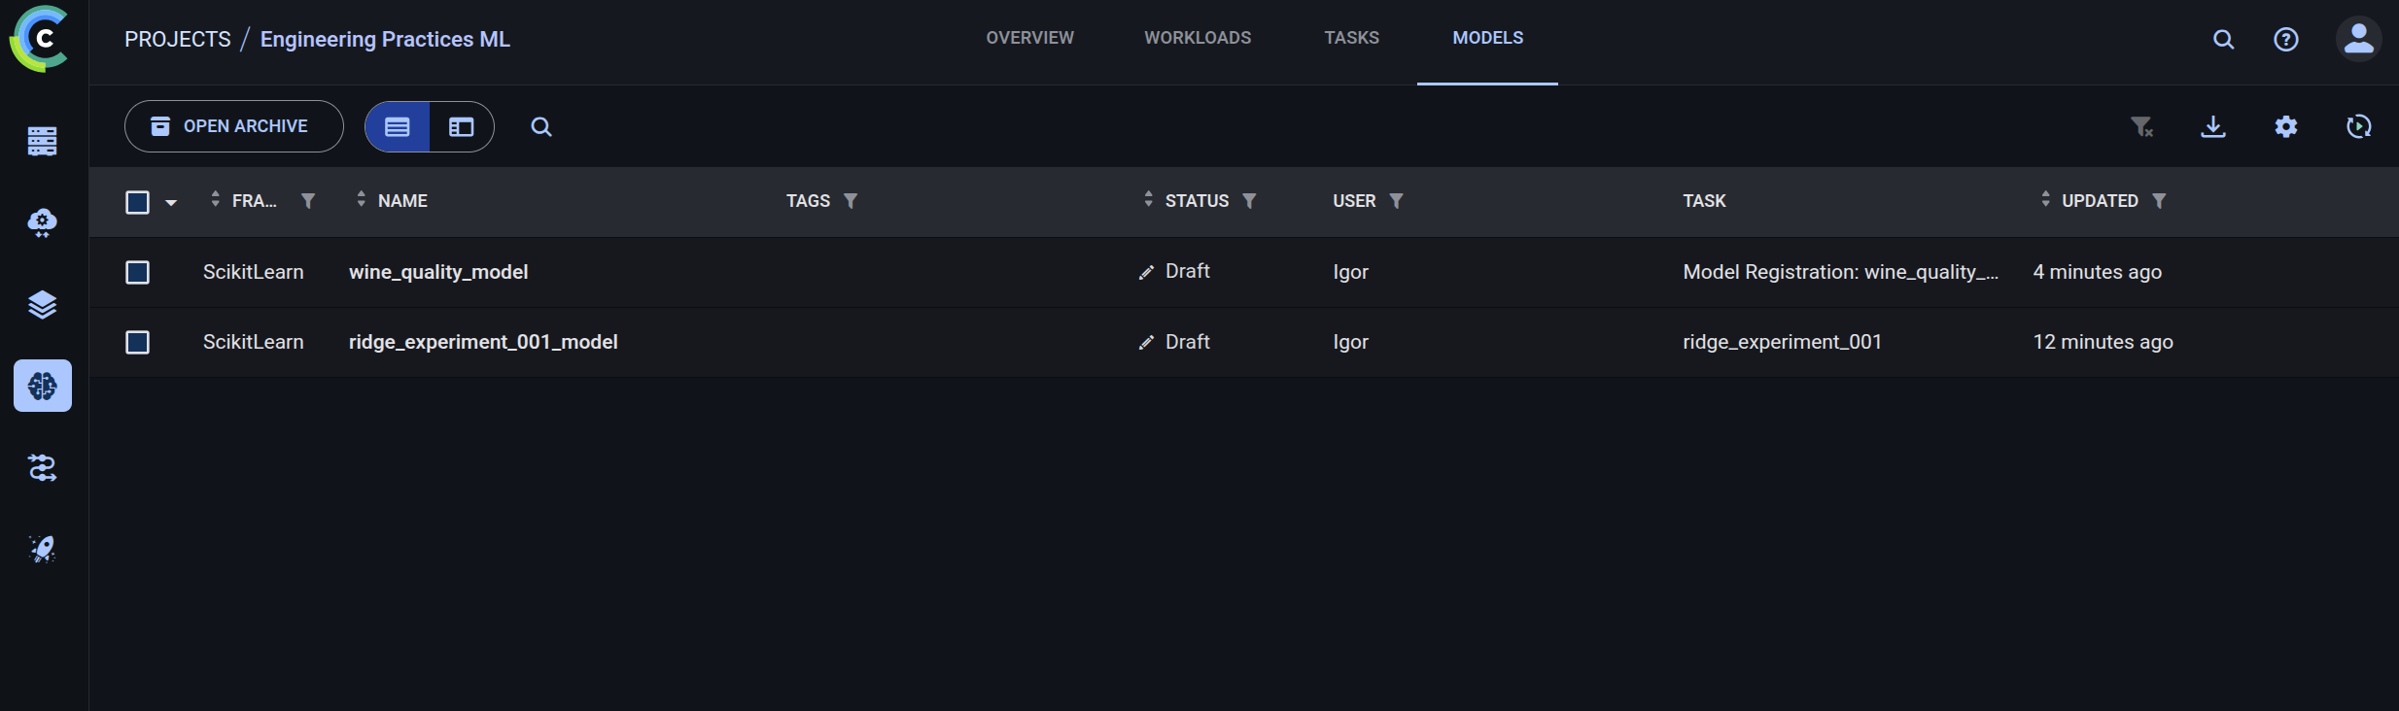Image resolution: width=2399 pixels, height=711 pixels.
Task: Open the Pipelines icon in the sidebar
Action: [42, 468]
